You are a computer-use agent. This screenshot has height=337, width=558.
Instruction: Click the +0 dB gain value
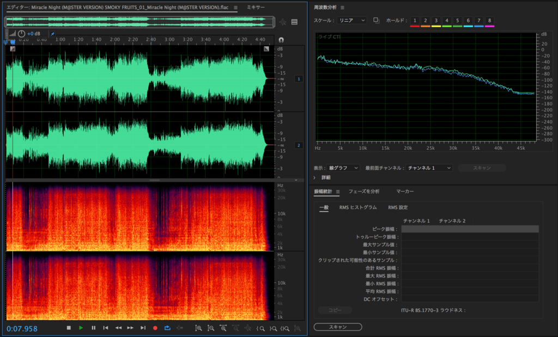tap(34, 34)
